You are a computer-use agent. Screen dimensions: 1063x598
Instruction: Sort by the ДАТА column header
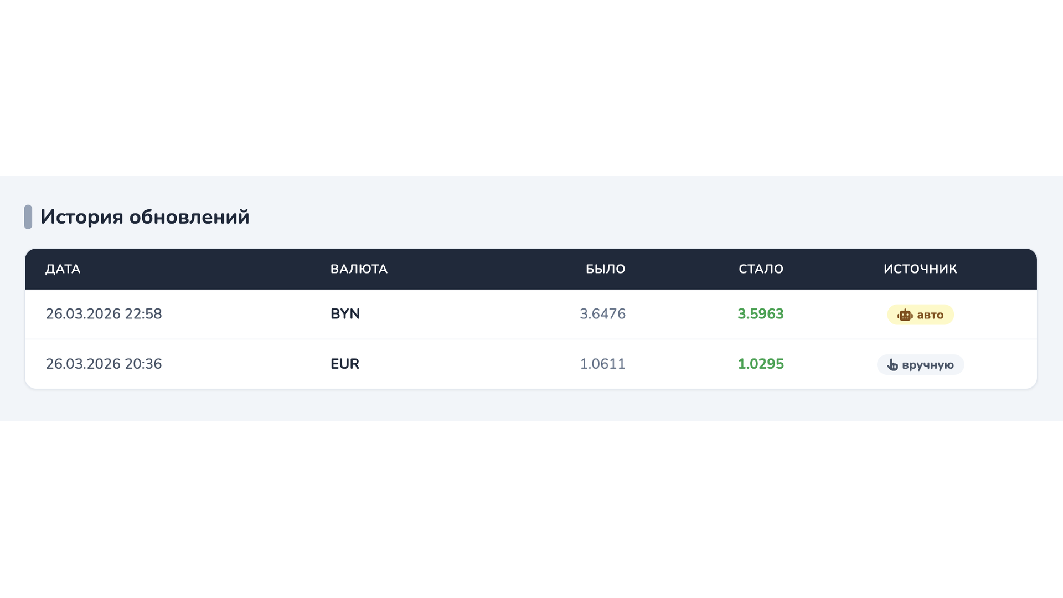[x=63, y=269]
